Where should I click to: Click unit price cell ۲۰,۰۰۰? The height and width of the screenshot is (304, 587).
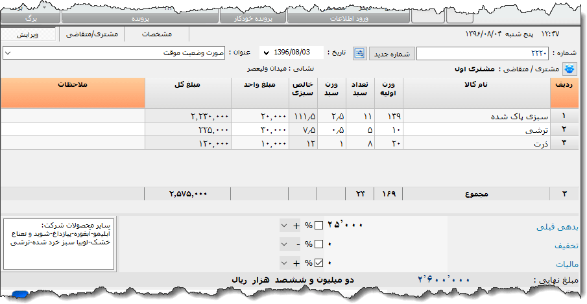pyautogui.click(x=260, y=116)
